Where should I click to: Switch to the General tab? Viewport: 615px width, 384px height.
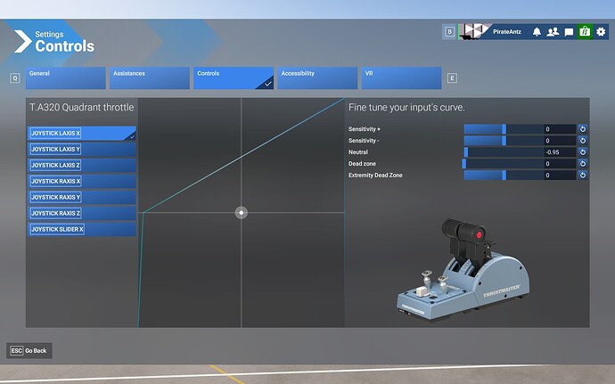point(65,78)
